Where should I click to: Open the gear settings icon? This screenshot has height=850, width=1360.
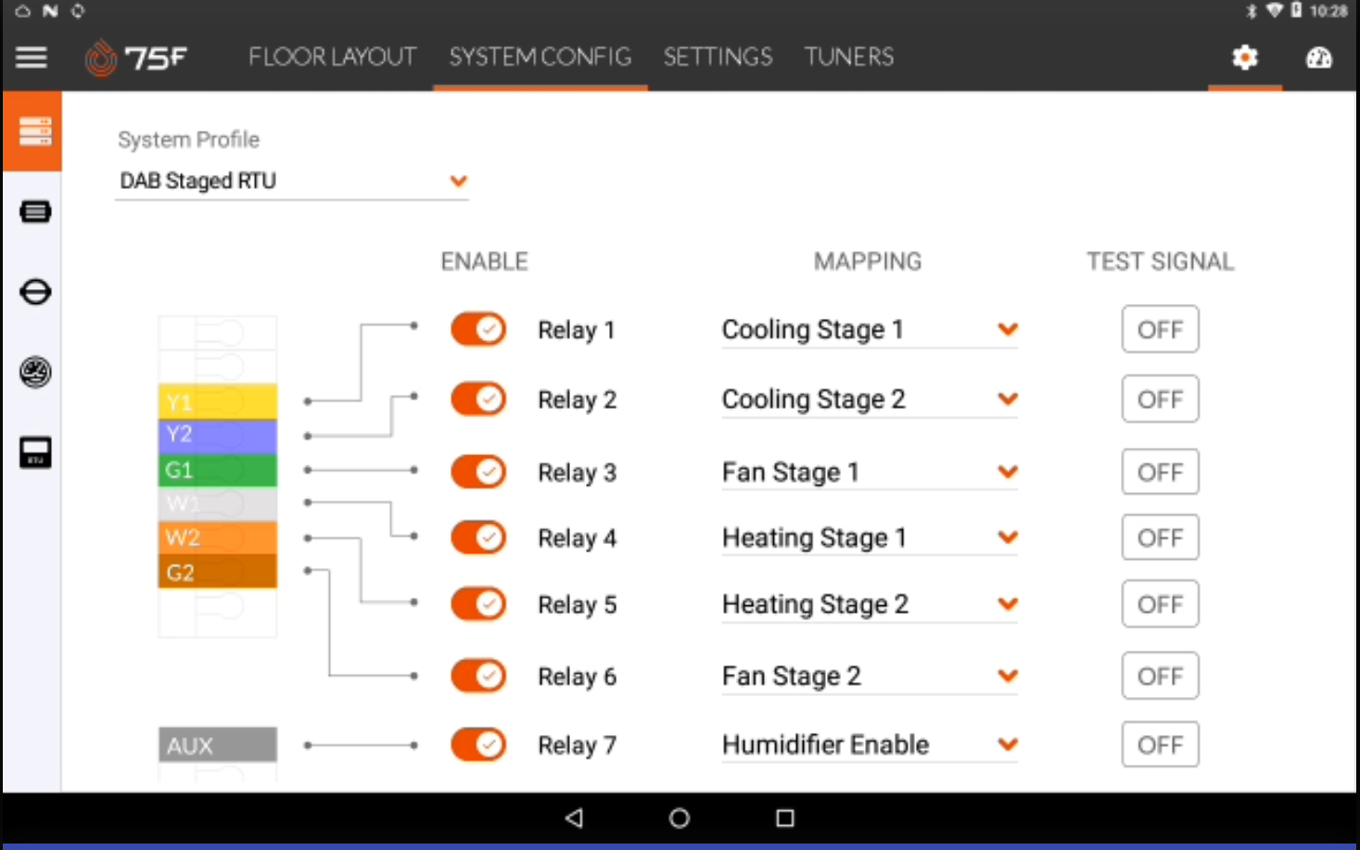[x=1244, y=57]
